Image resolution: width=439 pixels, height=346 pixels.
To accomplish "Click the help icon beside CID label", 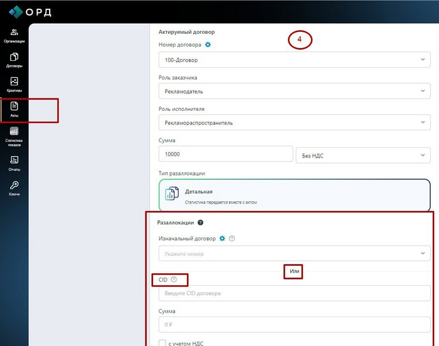I will [174, 280].
